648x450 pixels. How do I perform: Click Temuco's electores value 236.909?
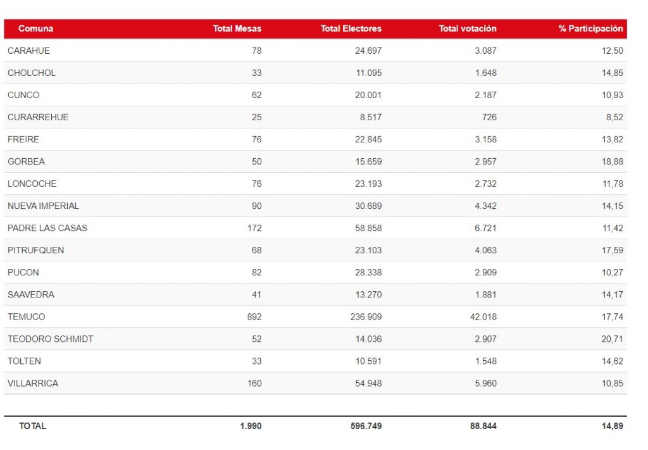point(366,317)
